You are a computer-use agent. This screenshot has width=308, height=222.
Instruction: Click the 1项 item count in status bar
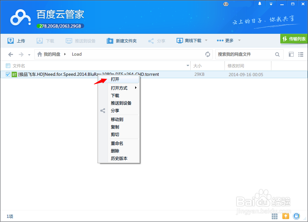pyautogui.click(x=10, y=216)
